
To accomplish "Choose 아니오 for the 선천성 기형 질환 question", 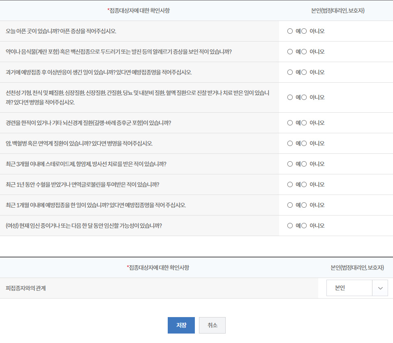I will coord(303,97).
